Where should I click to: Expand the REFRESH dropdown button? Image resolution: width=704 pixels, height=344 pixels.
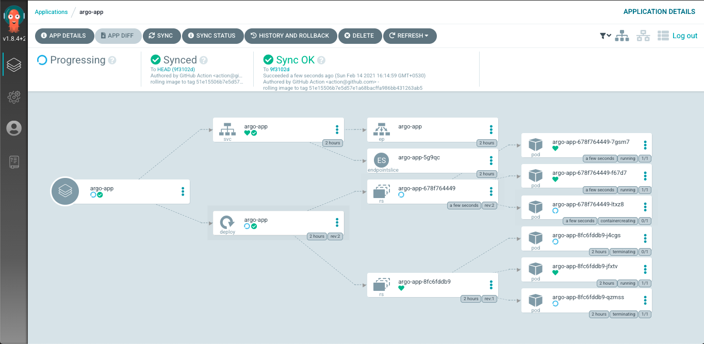(x=410, y=36)
